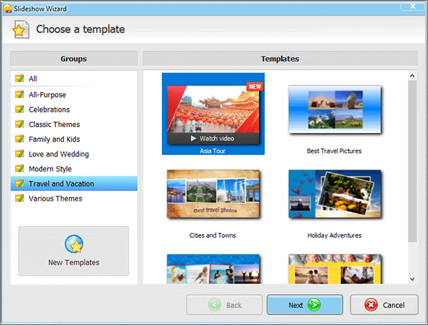
Task: Click the green arrow icon on Next
Action: tap(314, 305)
